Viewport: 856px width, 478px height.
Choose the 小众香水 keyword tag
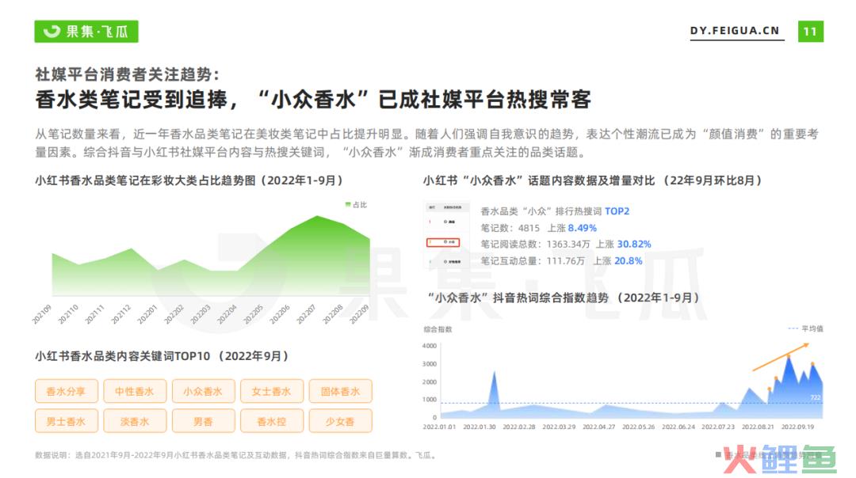tap(203, 391)
